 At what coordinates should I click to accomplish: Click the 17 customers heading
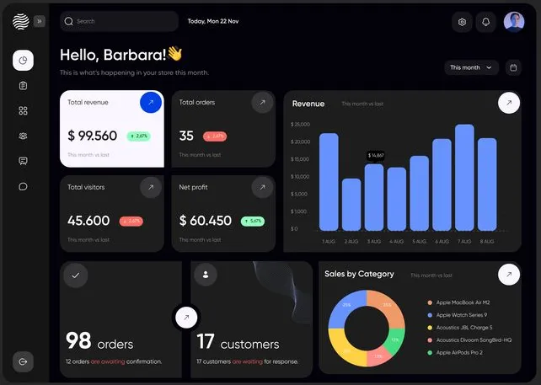[x=238, y=342]
